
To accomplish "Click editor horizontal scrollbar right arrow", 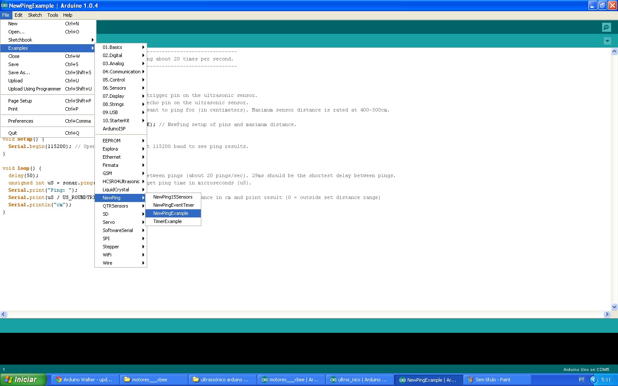I will pos(607,314).
